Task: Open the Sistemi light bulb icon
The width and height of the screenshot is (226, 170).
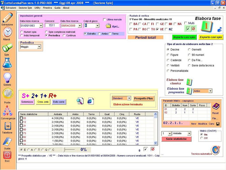Action: coord(7,78)
